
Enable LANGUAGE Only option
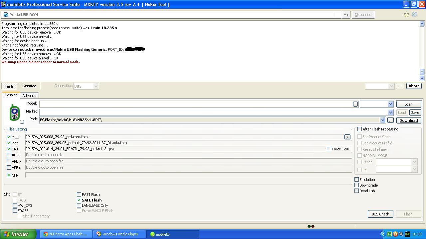click(79, 205)
